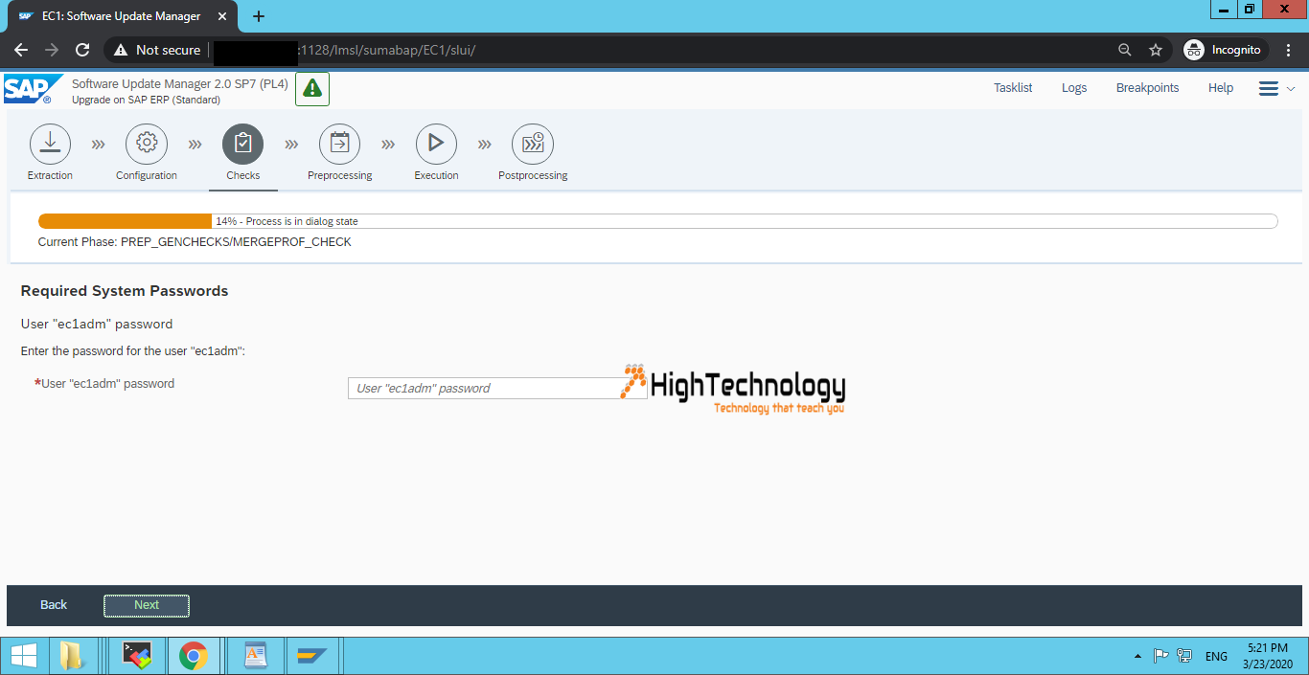Select the EC1: Software Update Manager tab

click(x=121, y=16)
